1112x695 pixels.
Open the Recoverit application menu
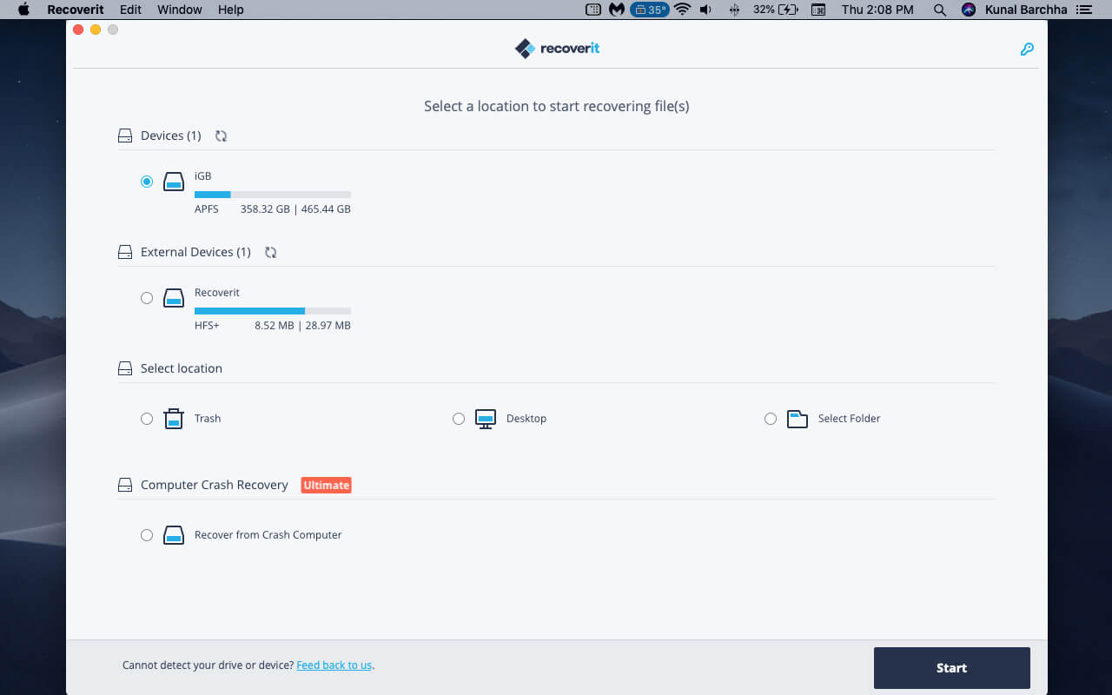pyautogui.click(x=76, y=10)
